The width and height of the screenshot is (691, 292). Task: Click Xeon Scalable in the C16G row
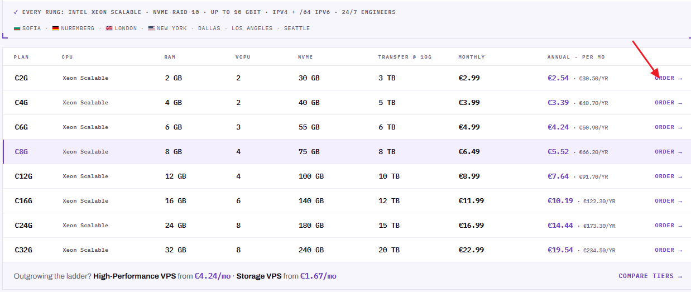[85, 201]
